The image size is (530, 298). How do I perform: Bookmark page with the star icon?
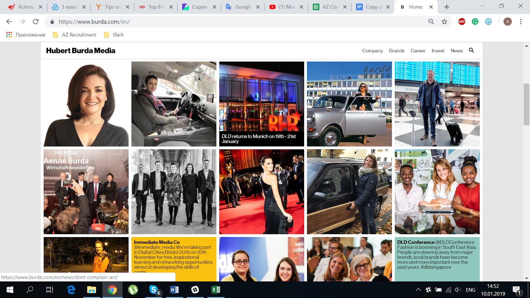[x=444, y=22]
